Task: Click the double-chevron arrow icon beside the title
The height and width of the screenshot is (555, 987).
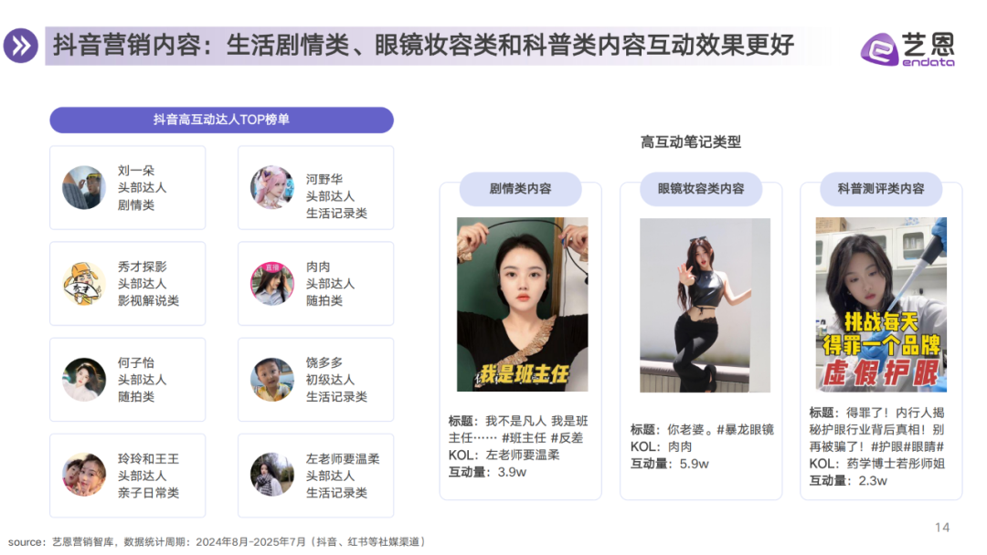Action: (x=21, y=46)
